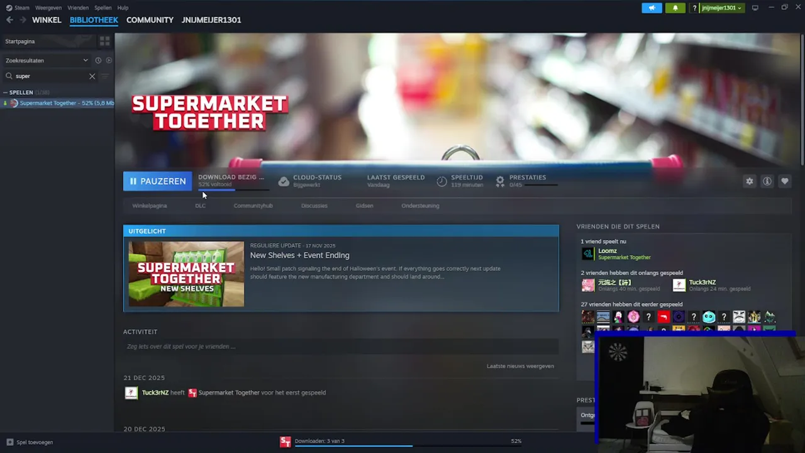Open downloads via 'Downloaden: 3 van 3'

click(x=319, y=441)
